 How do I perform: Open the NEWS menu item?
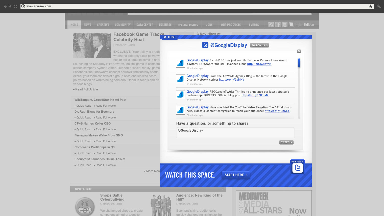(x=87, y=25)
